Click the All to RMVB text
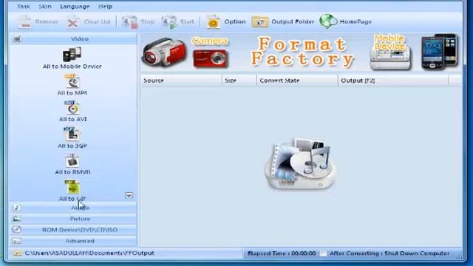Screen dimensions: 473x266 [72, 172]
